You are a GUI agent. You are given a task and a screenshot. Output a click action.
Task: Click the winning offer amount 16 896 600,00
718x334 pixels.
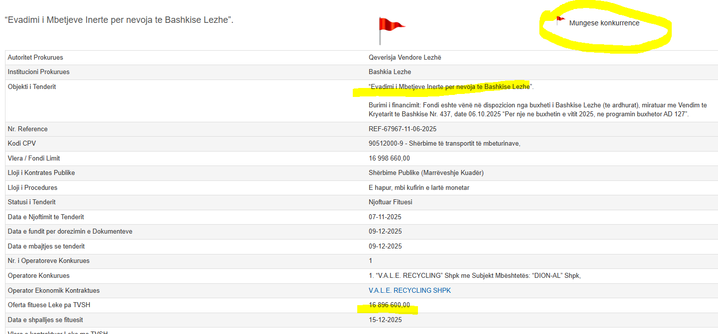pos(389,305)
